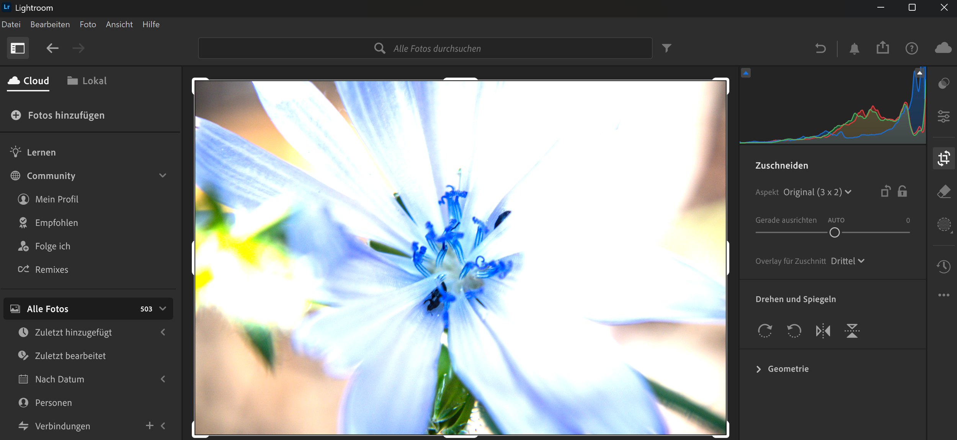The width and height of the screenshot is (957, 440).
Task: Rotate image clockwise icon
Action: [x=765, y=331]
